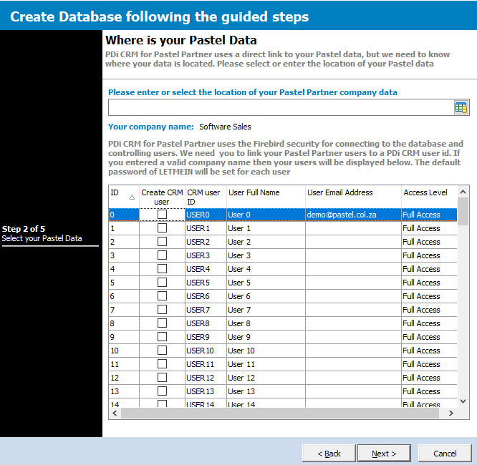The height and width of the screenshot is (465, 477).
Task: Select the USER3 CRM user ID cell
Action: pos(206,255)
